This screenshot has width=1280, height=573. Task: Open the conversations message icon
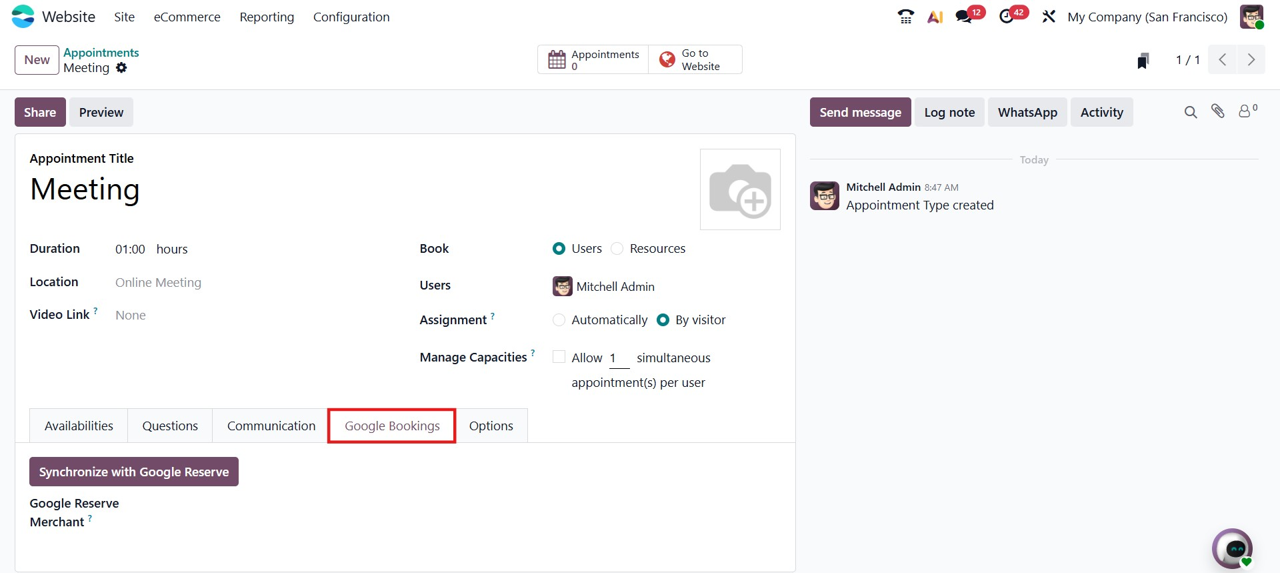pos(964,17)
